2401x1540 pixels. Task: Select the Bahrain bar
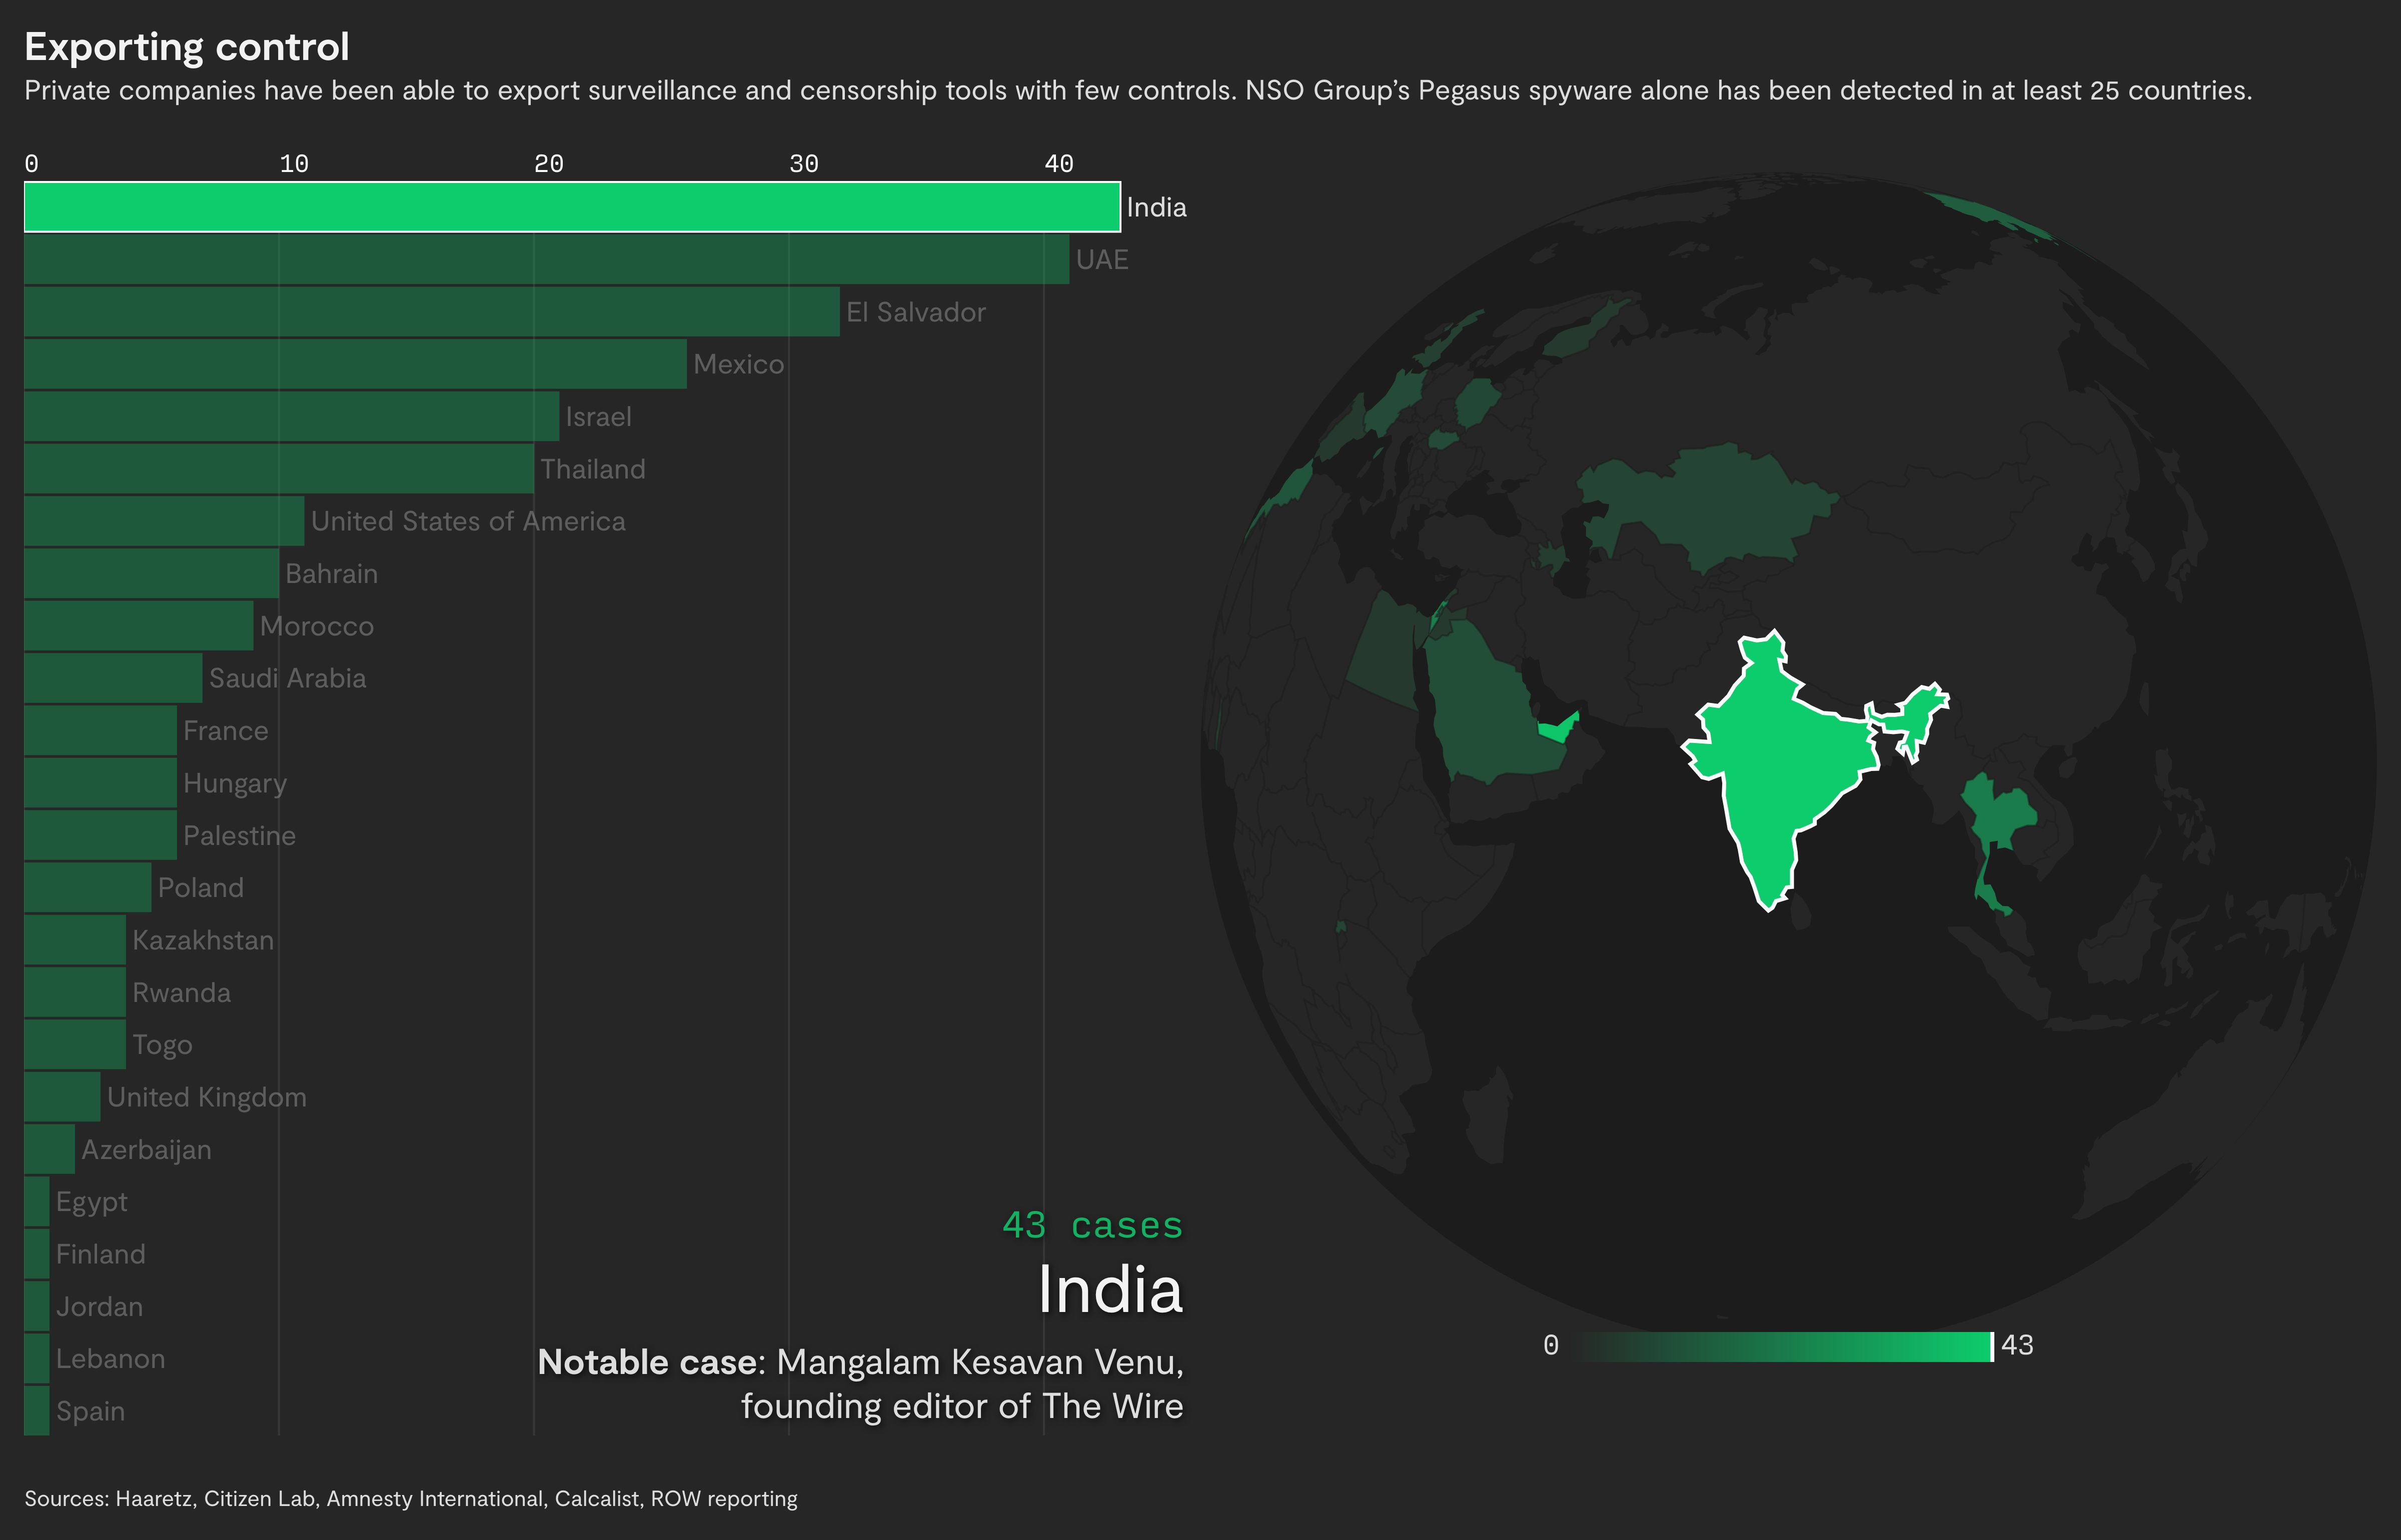point(151,574)
